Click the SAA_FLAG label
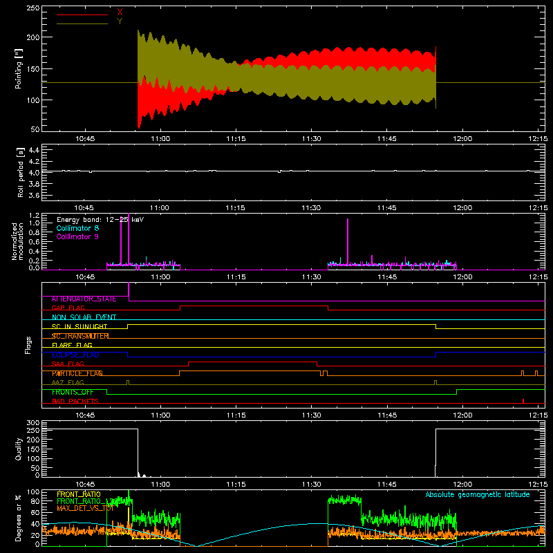This screenshot has width=553, height=553. pos(68,364)
